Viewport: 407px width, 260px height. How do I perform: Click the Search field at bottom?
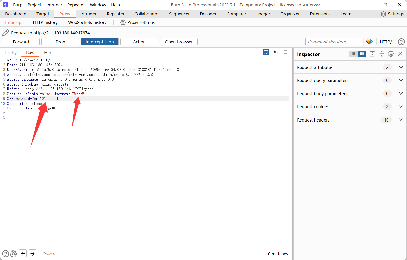(x=150, y=254)
